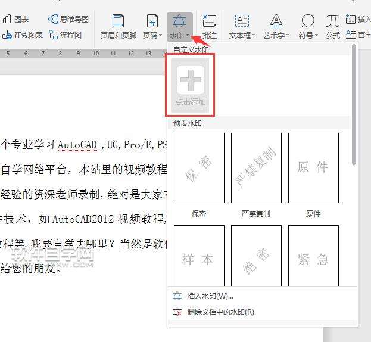Click the 预设水印 section heading
The height and width of the screenshot is (342, 371).
click(187, 123)
